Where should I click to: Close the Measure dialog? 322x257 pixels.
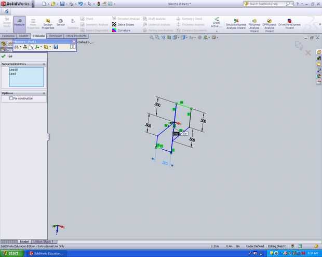pyautogui.click(x=74, y=41)
